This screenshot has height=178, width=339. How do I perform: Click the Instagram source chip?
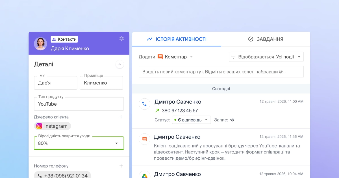(53, 126)
